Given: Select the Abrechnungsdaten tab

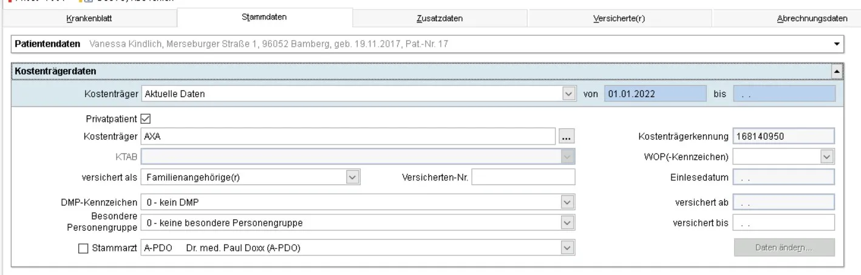Looking at the screenshot, I should point(811,18).
